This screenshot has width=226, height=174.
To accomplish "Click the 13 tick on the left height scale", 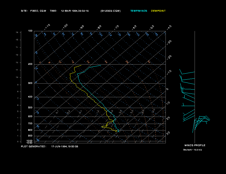I will [17, 55].
